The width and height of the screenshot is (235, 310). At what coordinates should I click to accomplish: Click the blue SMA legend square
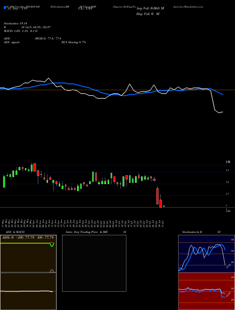coord(5,8)
